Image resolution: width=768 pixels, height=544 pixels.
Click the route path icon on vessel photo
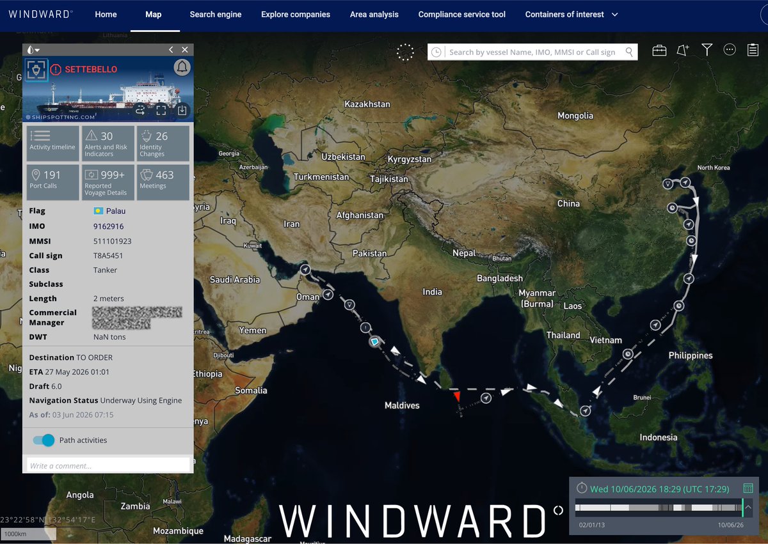(140, 111)
